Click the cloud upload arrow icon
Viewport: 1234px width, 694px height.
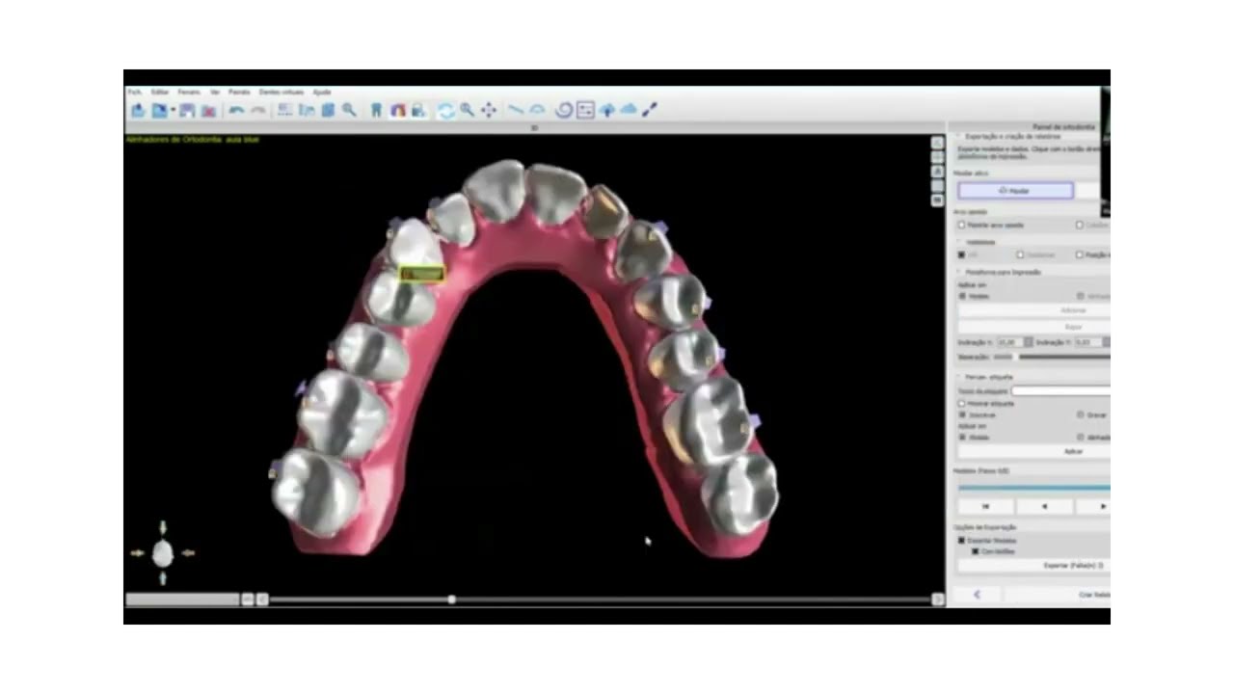607,111
